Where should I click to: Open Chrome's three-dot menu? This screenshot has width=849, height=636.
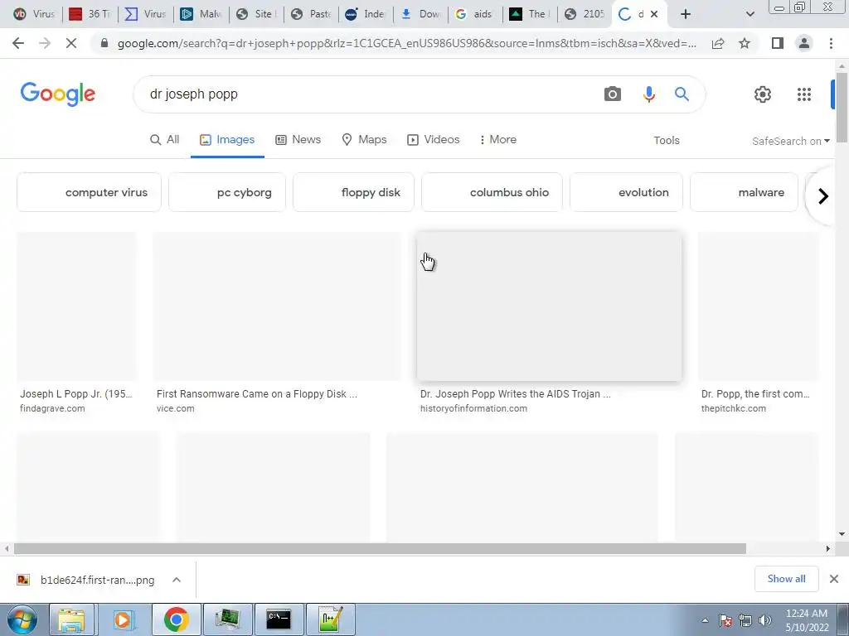(831, 43)
